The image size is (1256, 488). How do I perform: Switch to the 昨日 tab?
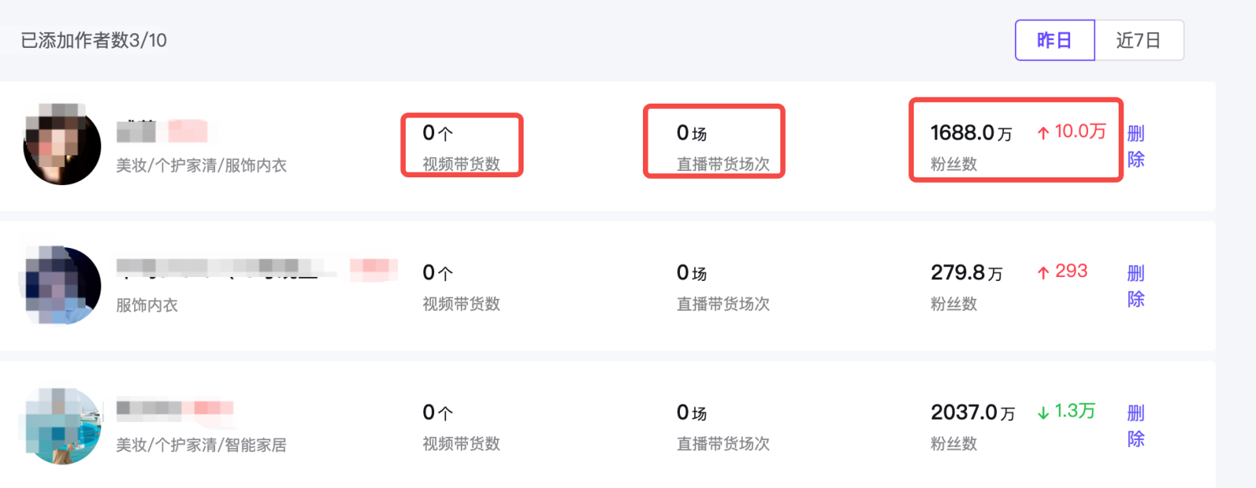coord(1054,40)
